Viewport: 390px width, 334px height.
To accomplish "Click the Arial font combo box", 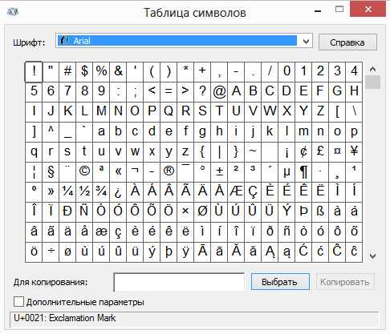I will pos(184,41).
